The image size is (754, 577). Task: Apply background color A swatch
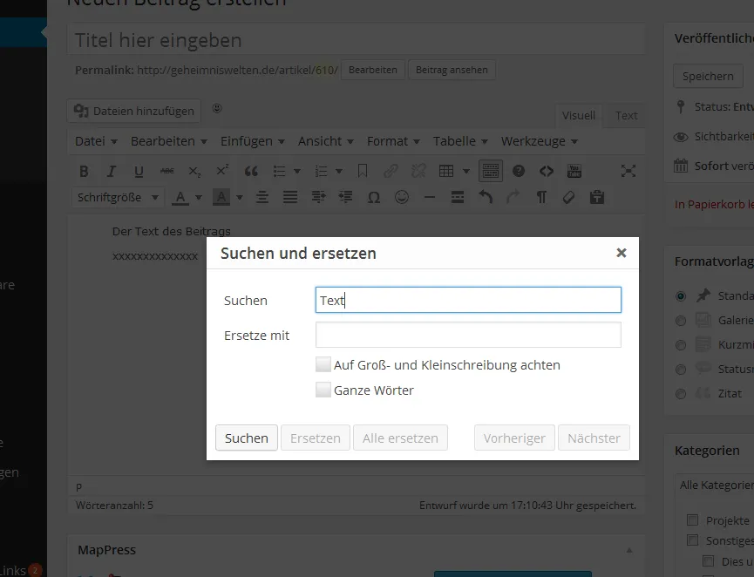point(221,197)
